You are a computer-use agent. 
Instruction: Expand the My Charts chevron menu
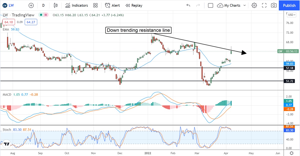click(x=244, y=5)
